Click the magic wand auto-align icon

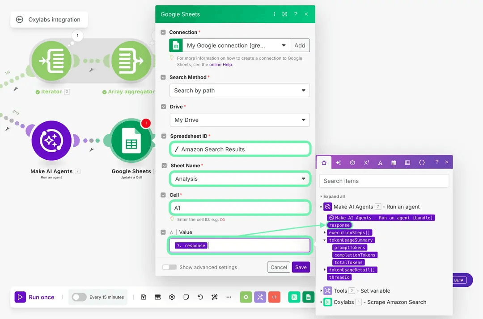tap(215, 297)
